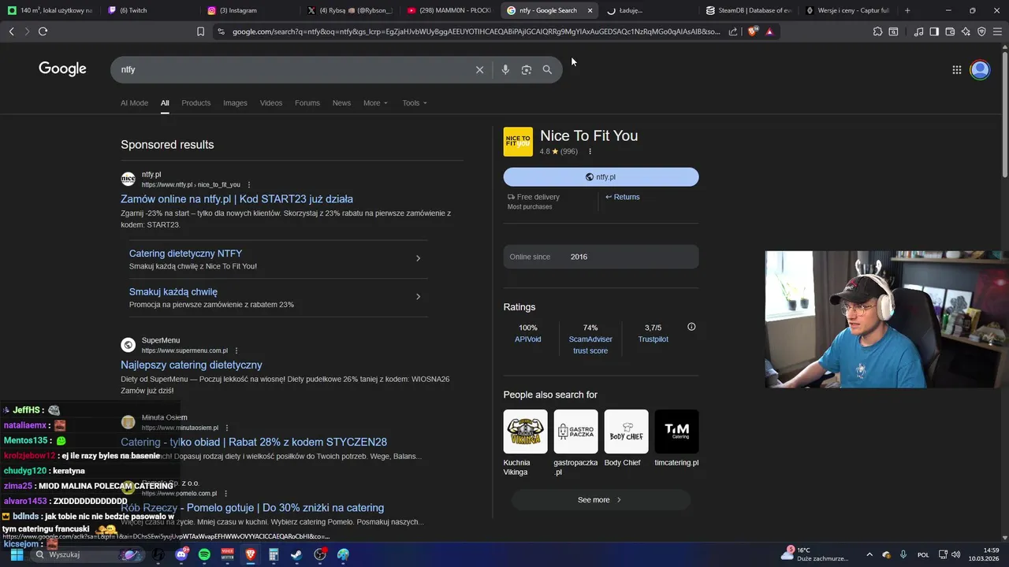Open Google apps grid
The height and width of the screenshot is (567, 1009).
point(956,69)
